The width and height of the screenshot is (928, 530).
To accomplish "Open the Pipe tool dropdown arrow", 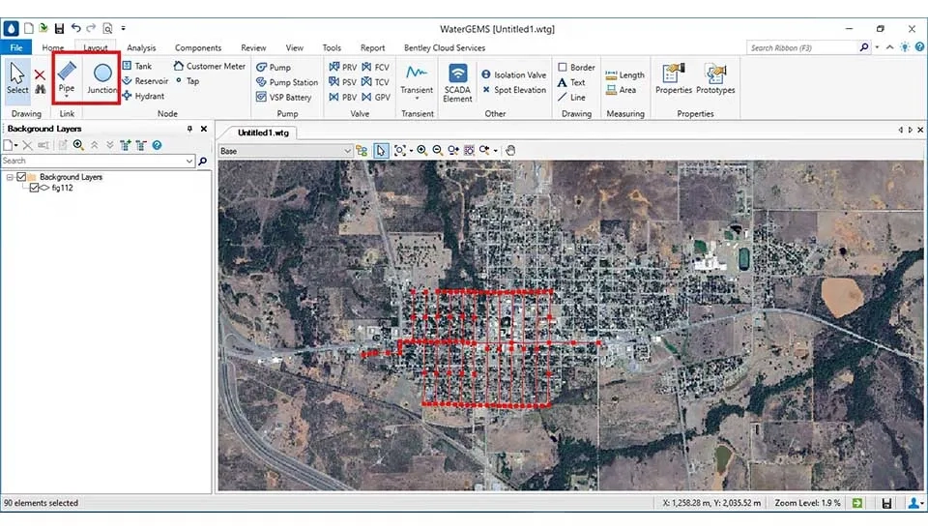I will coord(67,96).
